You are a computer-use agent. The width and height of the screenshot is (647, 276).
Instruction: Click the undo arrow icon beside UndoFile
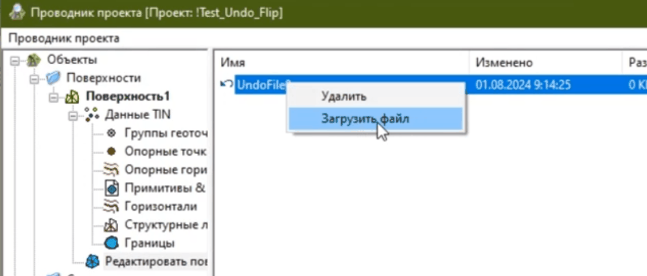[227, 85]
